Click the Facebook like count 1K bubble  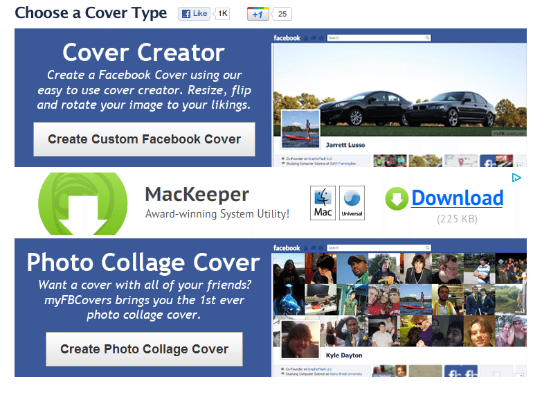pyautogui.click(x=222, y=14)
